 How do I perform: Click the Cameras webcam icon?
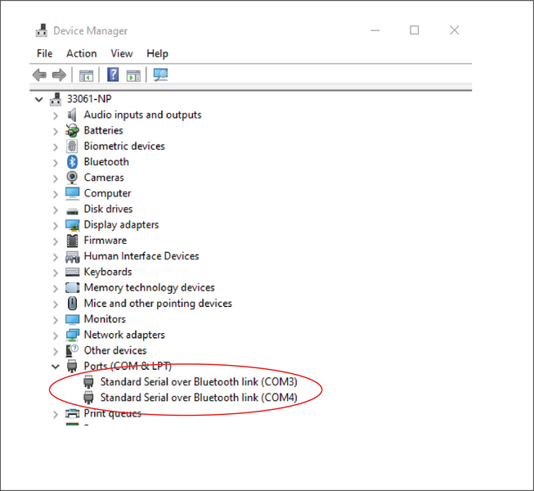pos(73,178)
